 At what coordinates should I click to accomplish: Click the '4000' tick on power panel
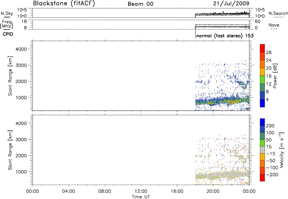(21, 49)
